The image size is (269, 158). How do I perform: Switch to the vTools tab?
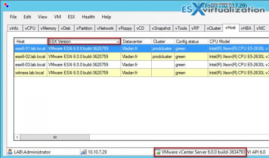pyautogui.click(x=181, y=28)
